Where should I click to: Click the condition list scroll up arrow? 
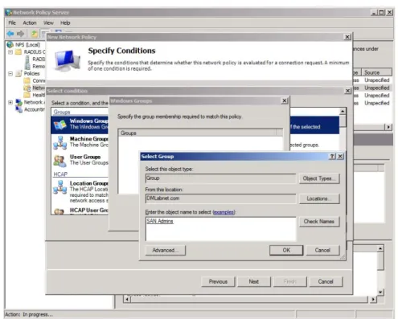pyautogui.click(x=343, y=111)
